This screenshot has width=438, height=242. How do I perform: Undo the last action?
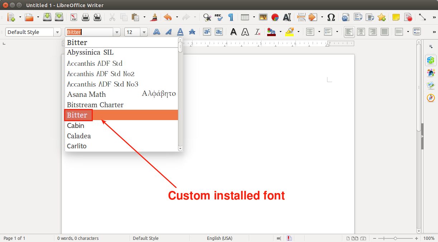click(x=167, y=17)
